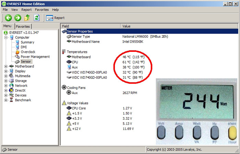Open the View menu
240x154 pixels.
pos(14,10)
